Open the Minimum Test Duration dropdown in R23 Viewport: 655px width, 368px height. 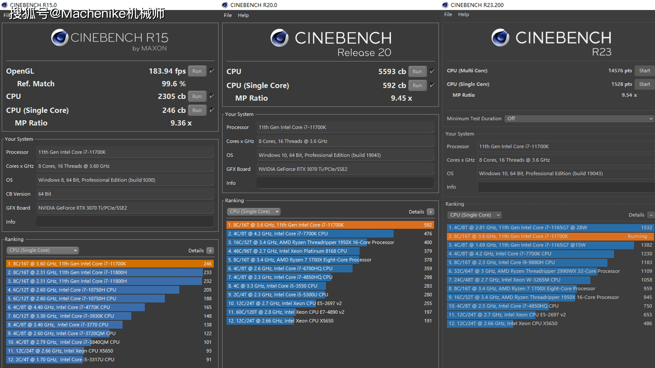(x=579, y=119)
